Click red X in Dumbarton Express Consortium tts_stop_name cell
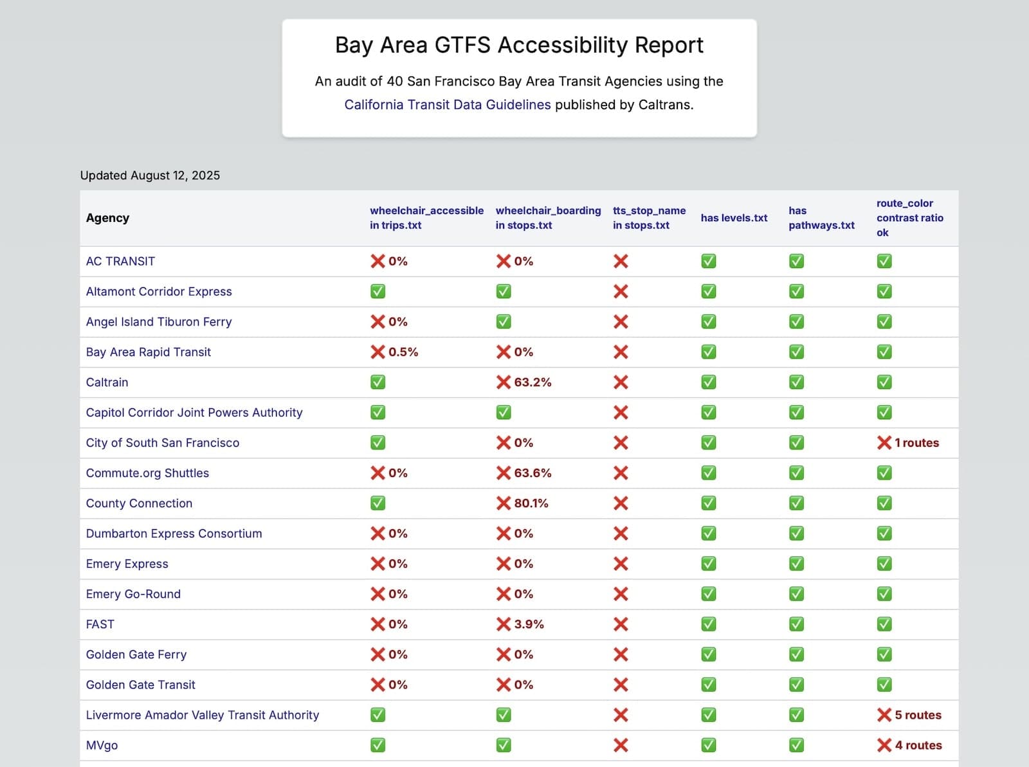1029x767 pixels. [621, 533]
